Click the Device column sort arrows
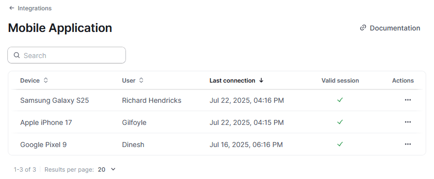This screenshot has width=434, height=179. pyautogui.click(x=46, y=81)
